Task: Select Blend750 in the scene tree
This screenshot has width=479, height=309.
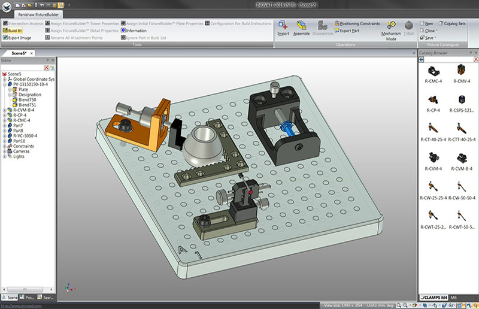Action: [x=27, y=99]
